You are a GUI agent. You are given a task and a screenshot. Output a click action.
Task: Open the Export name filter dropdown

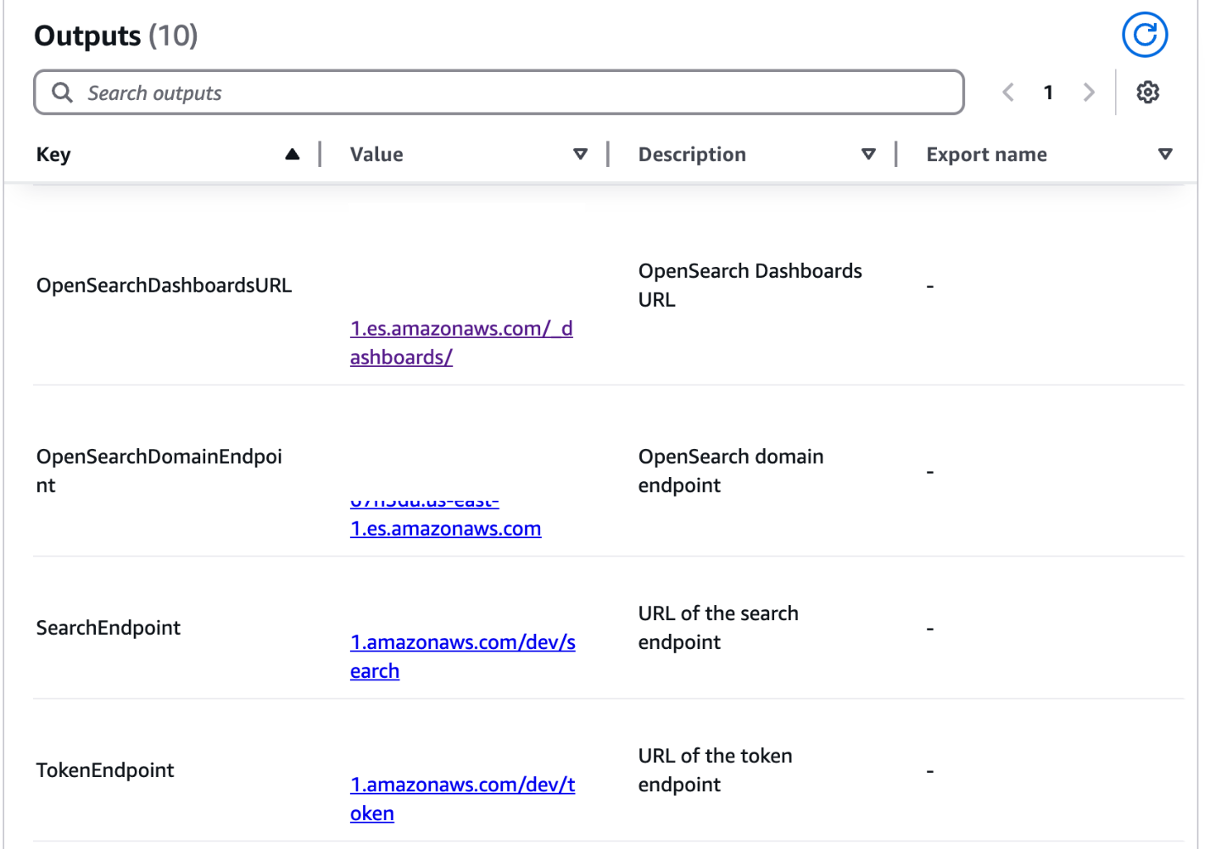1165,154
